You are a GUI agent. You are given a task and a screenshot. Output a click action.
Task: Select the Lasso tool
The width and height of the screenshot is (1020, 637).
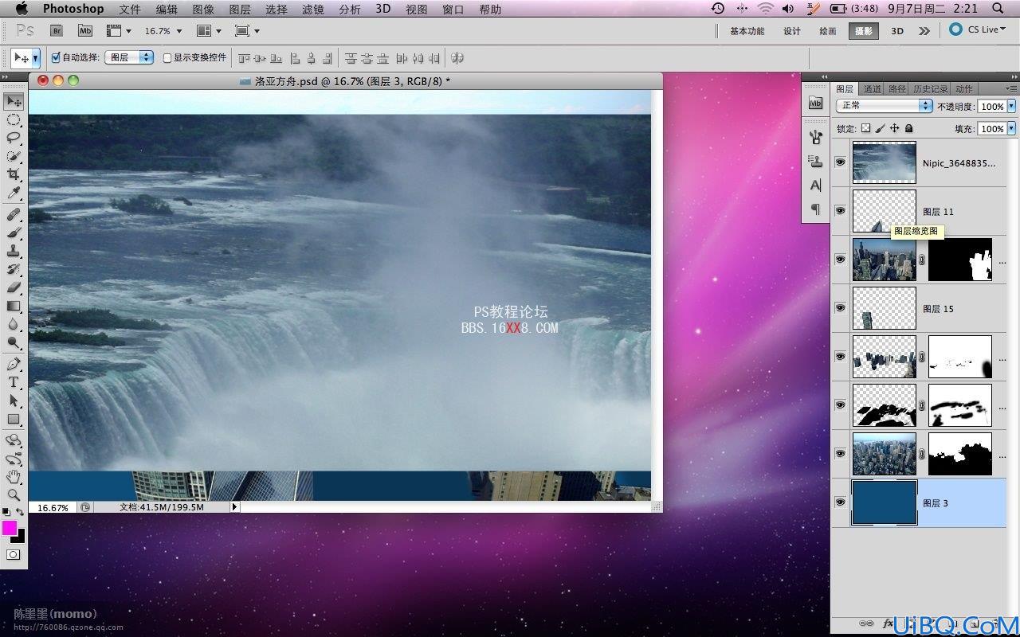14,138
